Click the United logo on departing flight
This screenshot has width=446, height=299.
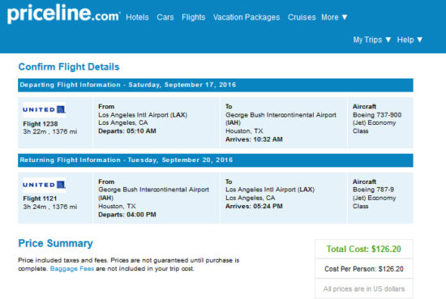[x=45, y=109]
